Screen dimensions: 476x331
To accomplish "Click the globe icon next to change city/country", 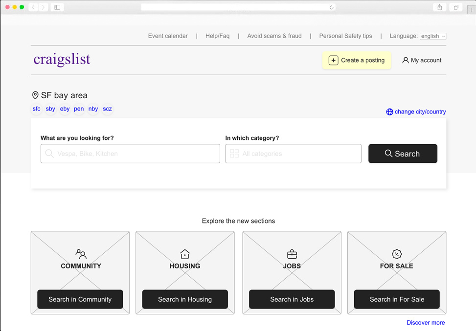I will [389, 112].
